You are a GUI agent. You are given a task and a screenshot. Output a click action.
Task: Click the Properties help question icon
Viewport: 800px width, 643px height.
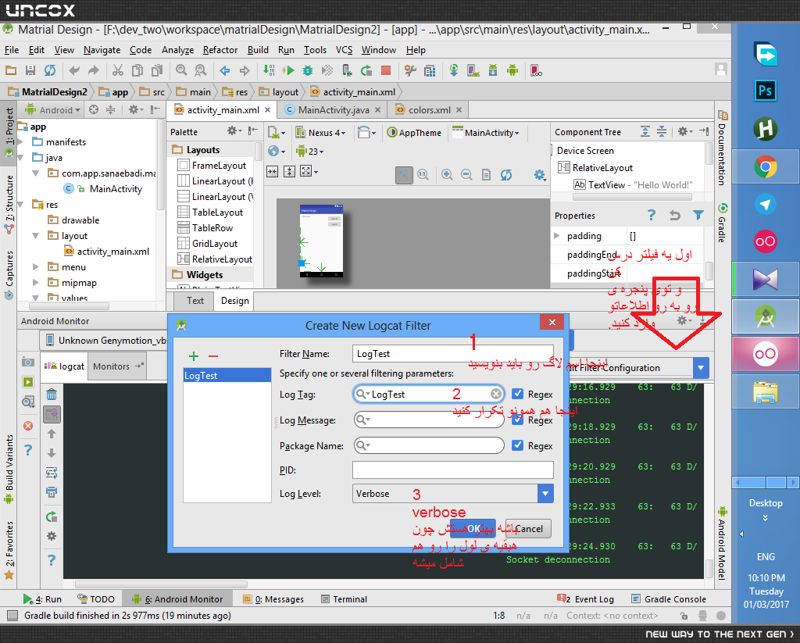pyautogui.click(x=651, y=215)
